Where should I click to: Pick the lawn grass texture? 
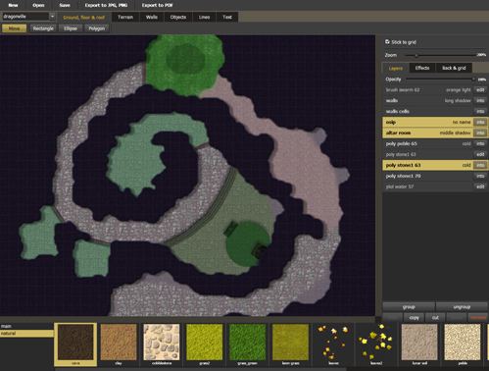point(290,344)
